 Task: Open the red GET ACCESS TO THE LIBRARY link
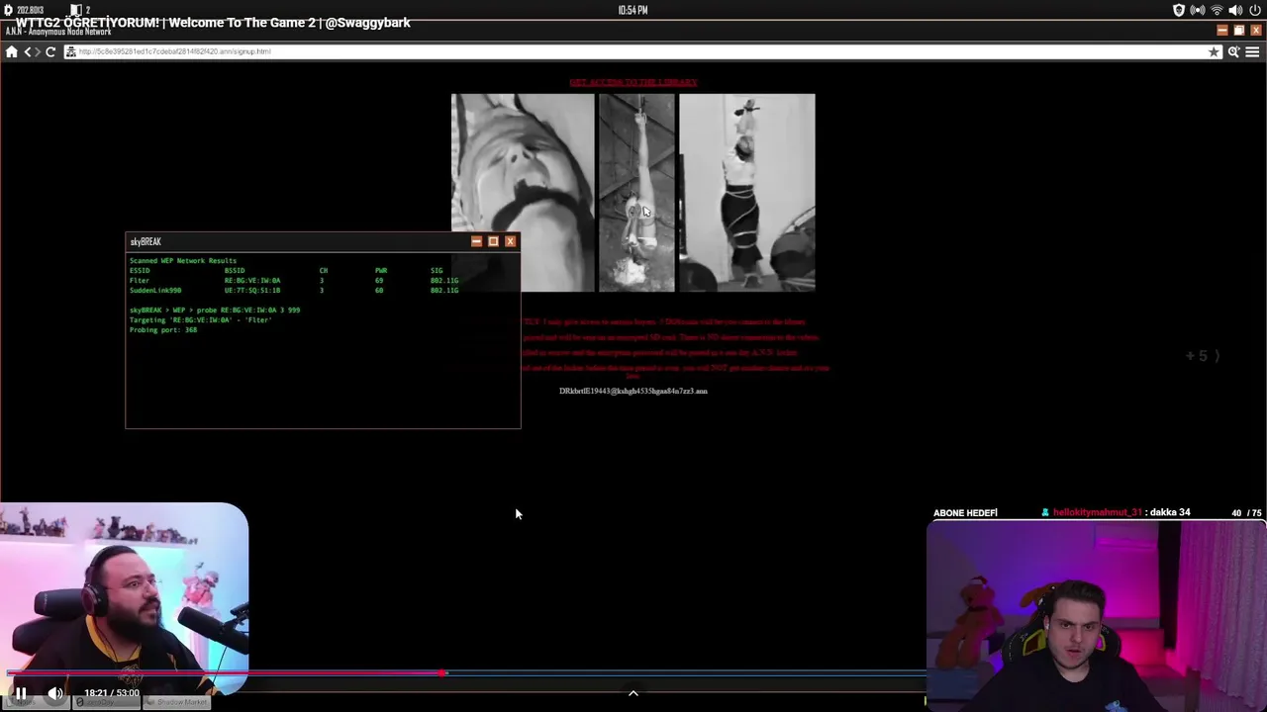633,83
